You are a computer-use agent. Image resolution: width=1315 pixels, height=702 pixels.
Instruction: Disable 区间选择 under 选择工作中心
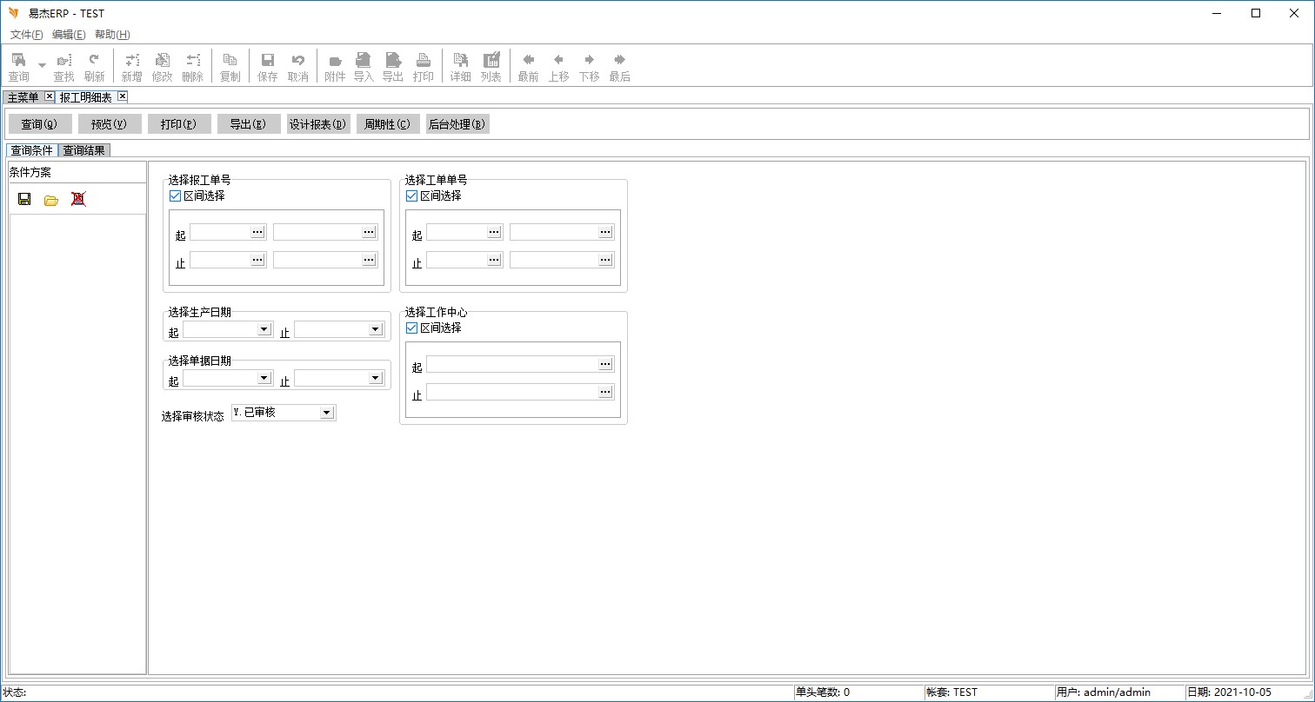coord(411,328)
